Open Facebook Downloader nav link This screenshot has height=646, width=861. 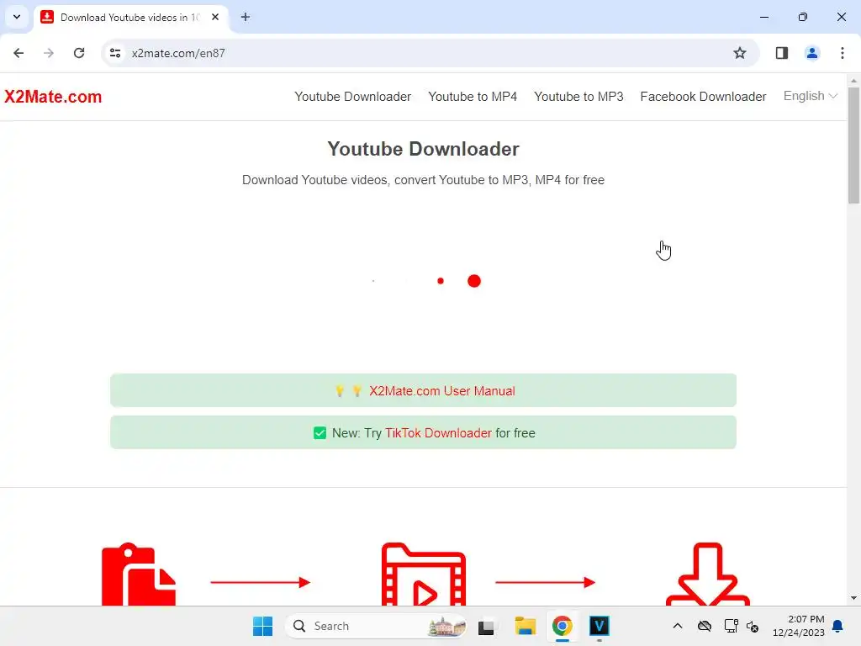pos(703,97)
